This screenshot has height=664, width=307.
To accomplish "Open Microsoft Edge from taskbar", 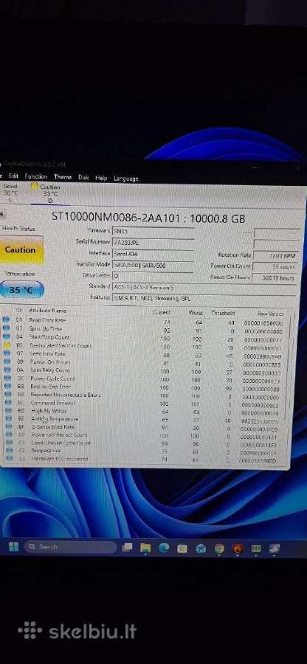I will [x=164, y=548].
